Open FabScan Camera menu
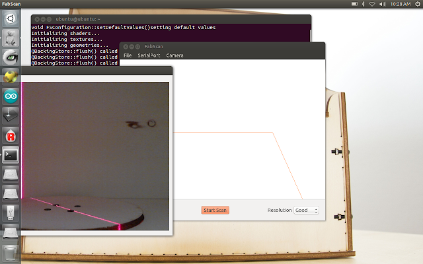Image resolution: width=423 pixels, height=264 pixels. [x=174, y=55]
